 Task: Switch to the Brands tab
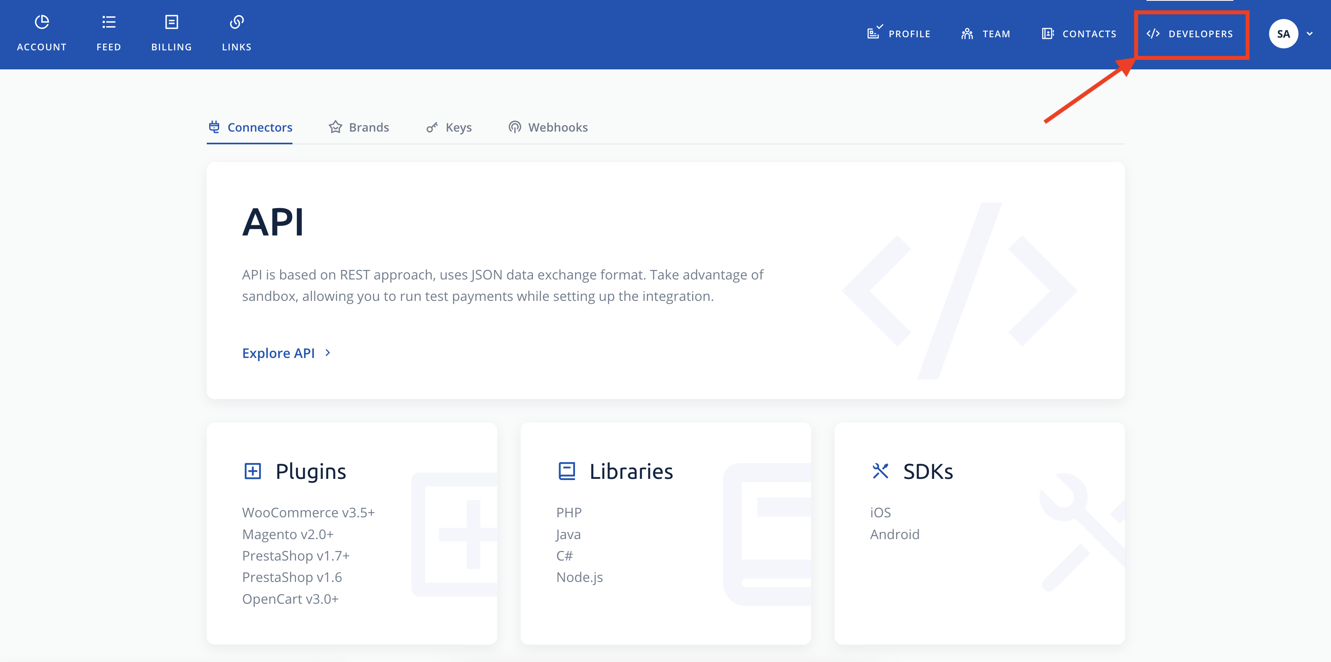click(x=359, y=128)
